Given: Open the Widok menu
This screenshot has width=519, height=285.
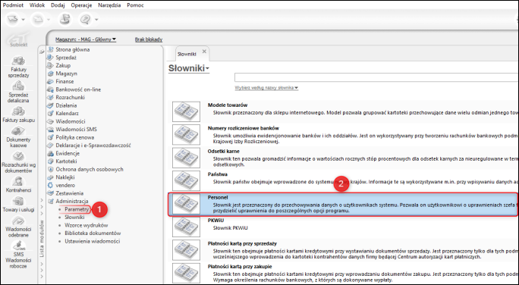Looking at the screenshot, I should pyautogui.click(x=37, y=5).
